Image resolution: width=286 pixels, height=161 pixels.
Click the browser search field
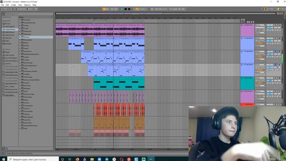coord(29,14)
